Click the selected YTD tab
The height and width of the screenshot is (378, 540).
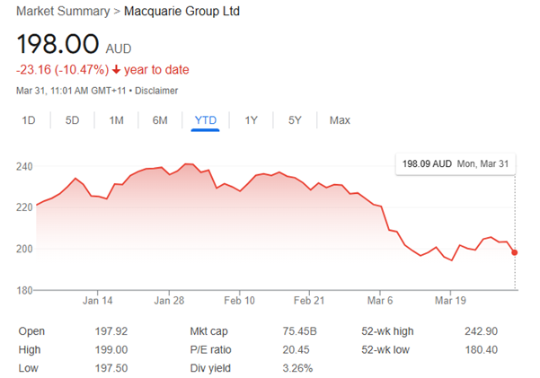[x=206, y=120]
